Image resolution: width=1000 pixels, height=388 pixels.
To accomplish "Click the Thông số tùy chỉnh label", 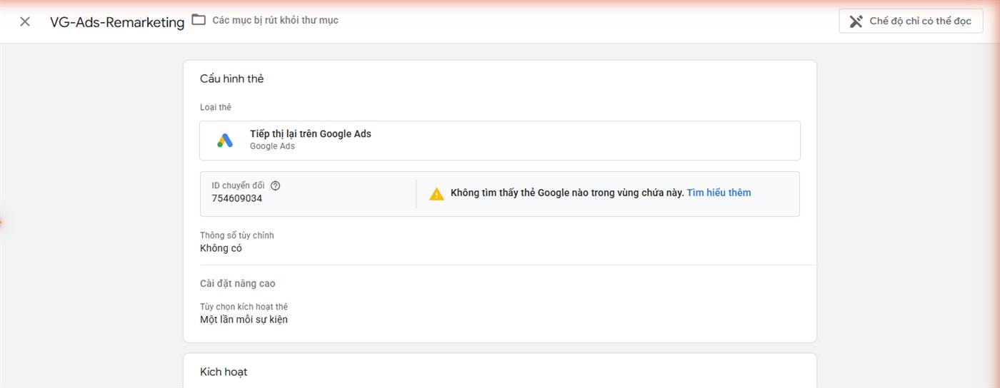I will [x=236, y=235].
